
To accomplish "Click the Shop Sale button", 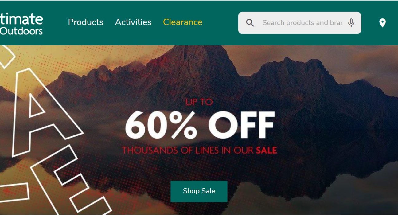I will pyautogui.click(x=199, y=191).
